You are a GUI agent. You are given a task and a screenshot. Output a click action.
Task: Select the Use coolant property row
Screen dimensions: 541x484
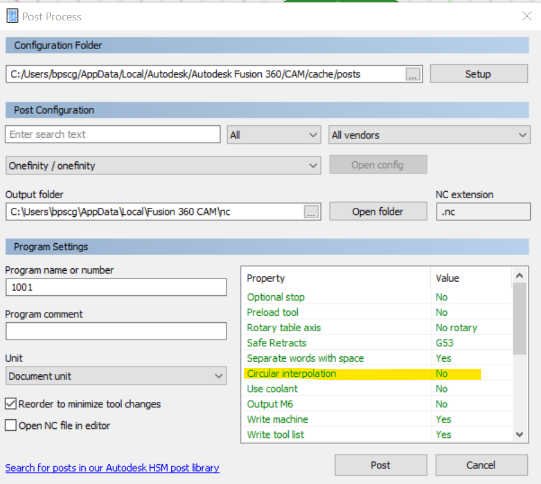(377, 388)
